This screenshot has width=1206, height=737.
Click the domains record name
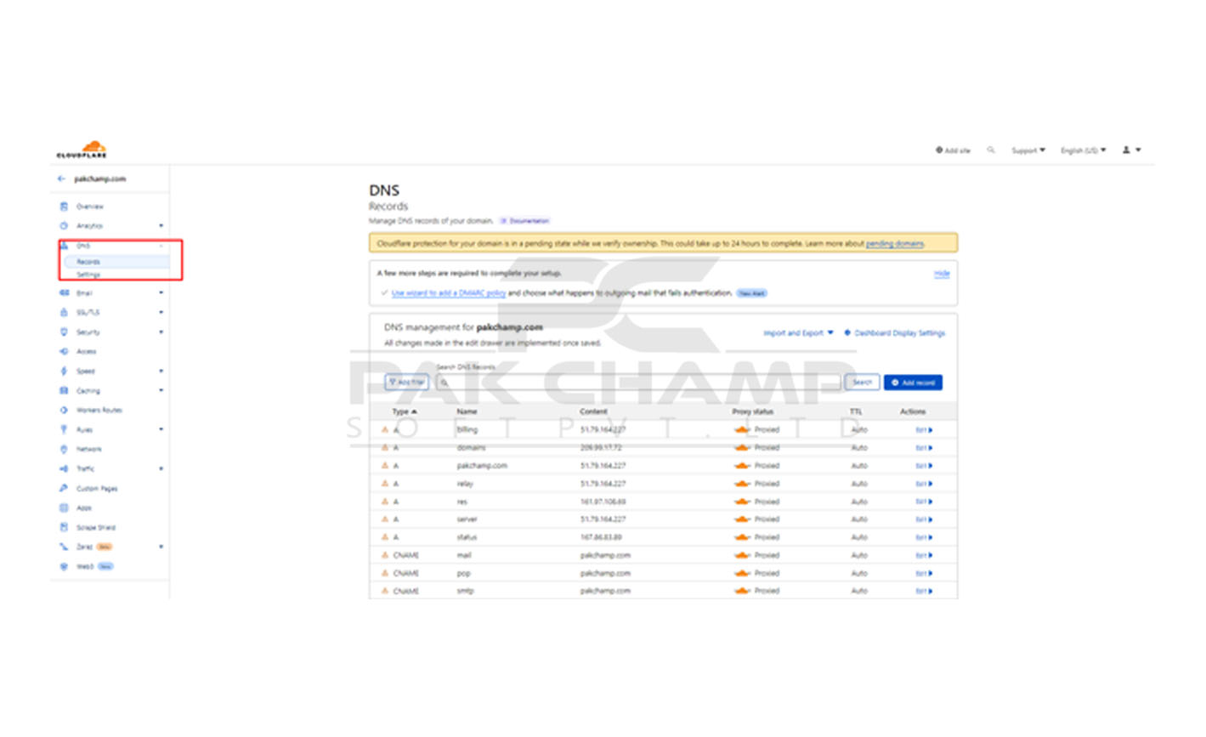point(471,448)
